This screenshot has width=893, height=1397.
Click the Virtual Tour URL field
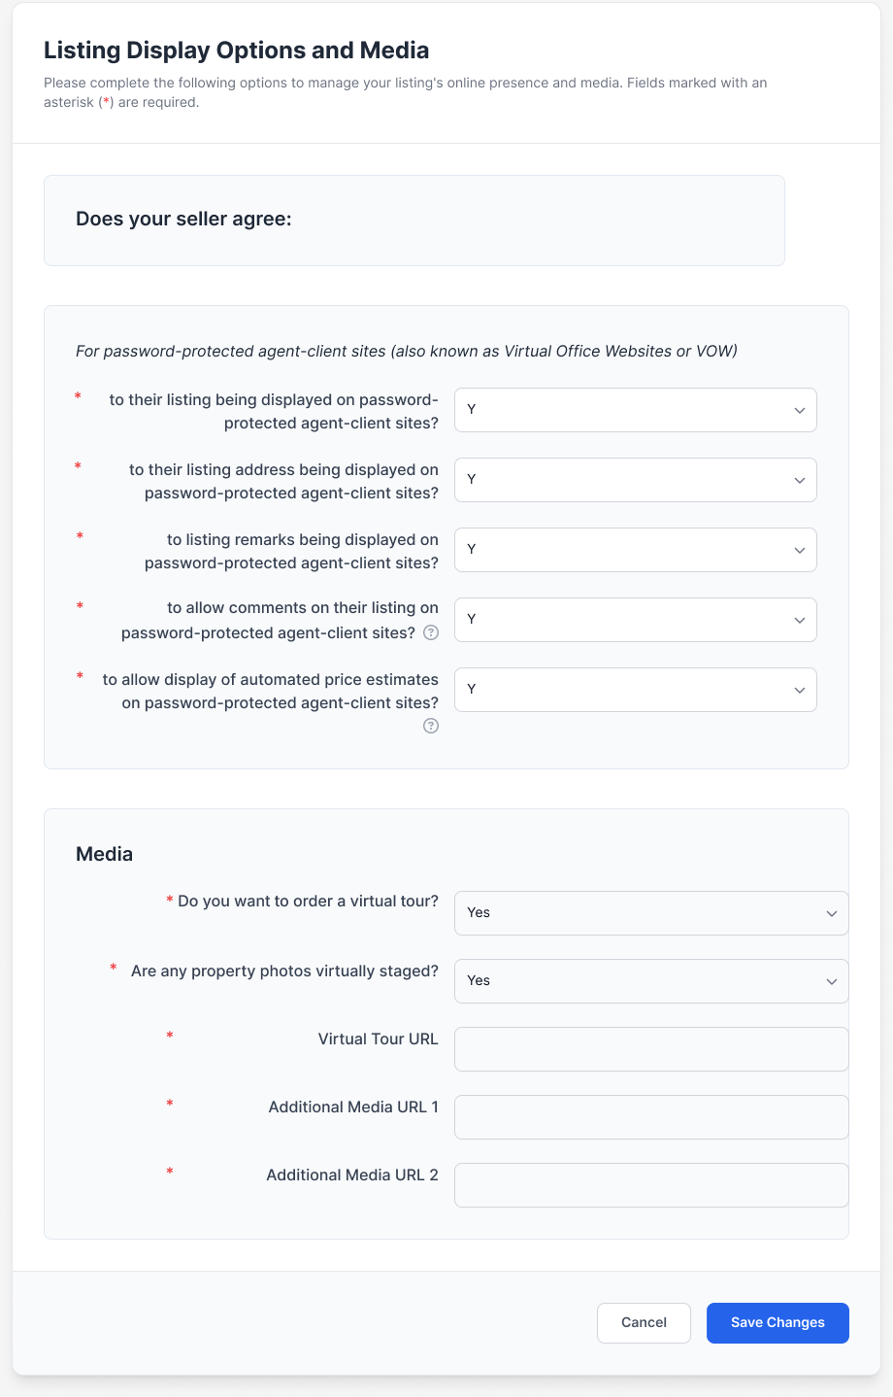(650, 1049)
